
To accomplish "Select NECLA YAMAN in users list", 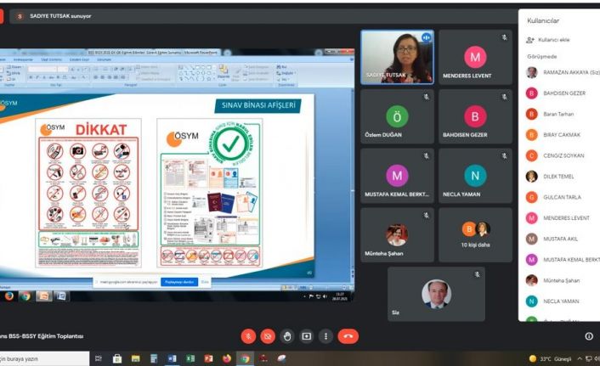I will coord(559,301).
